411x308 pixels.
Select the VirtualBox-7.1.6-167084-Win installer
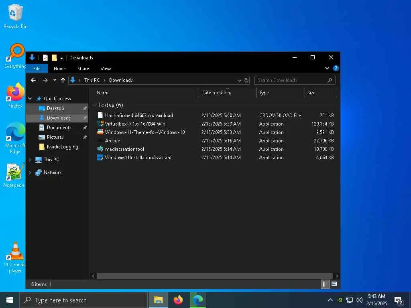[x=135, y=124]
